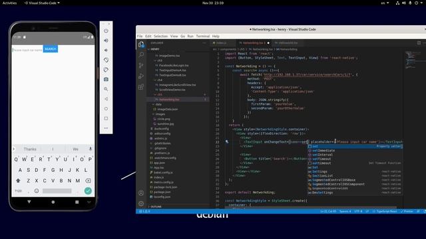
Task: Tap the SEARCH button in phone app
Action: pos(51,48)
